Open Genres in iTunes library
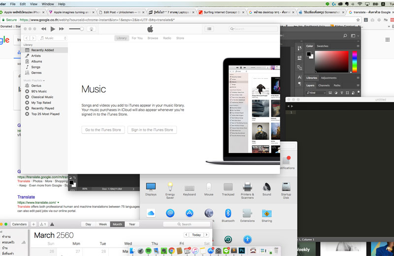 pos(44,72)
